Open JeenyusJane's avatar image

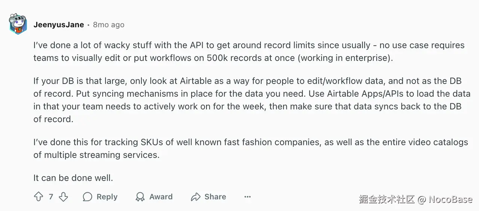coord(18,25)
